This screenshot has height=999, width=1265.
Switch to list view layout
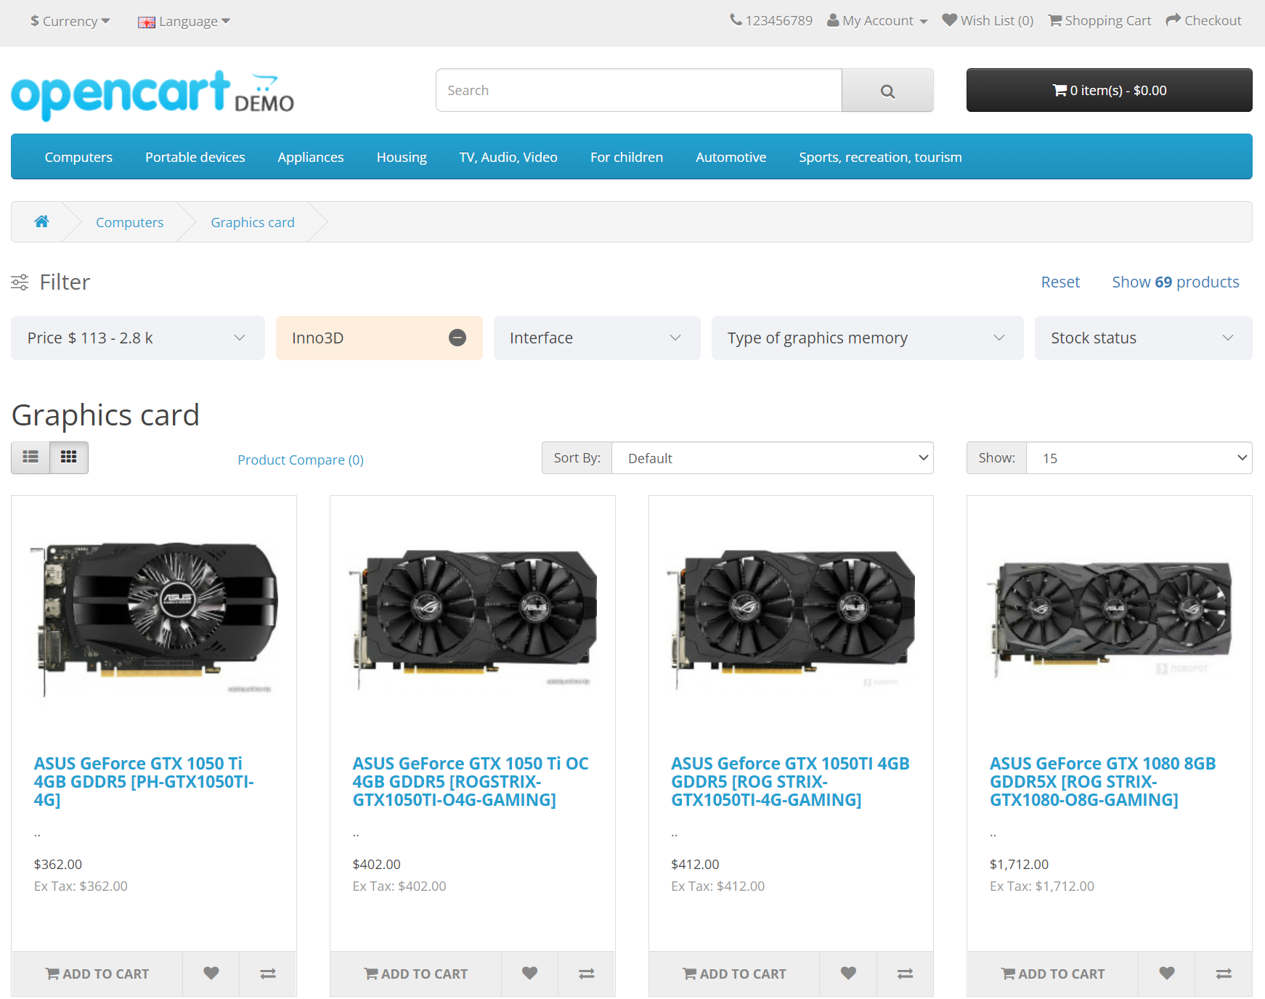(x=30, y=457)
